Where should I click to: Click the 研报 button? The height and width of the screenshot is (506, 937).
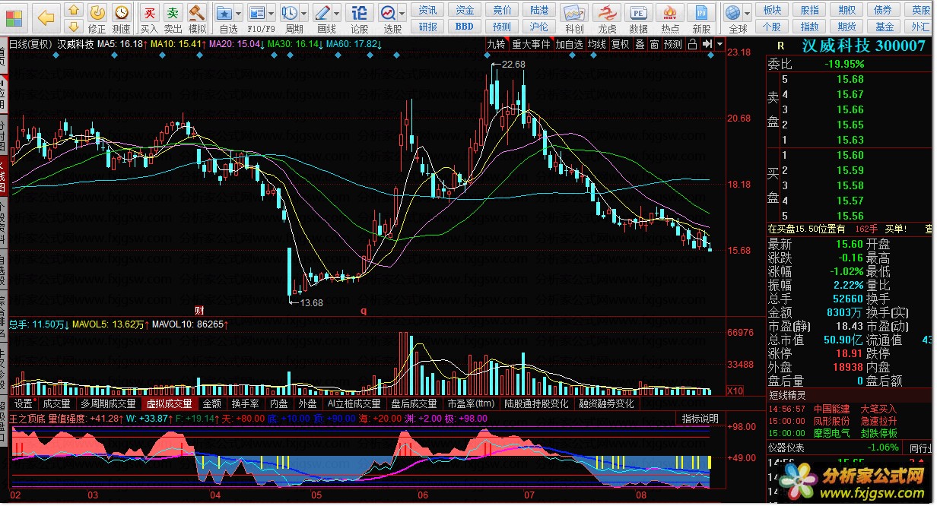pyautogui.click(x=428, y=27)
